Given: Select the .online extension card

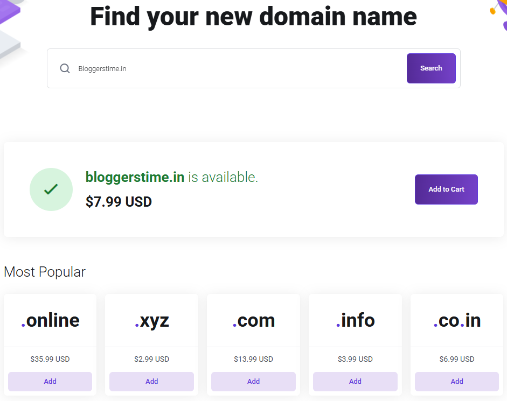Looking at the screenshot, I should 50,320.
